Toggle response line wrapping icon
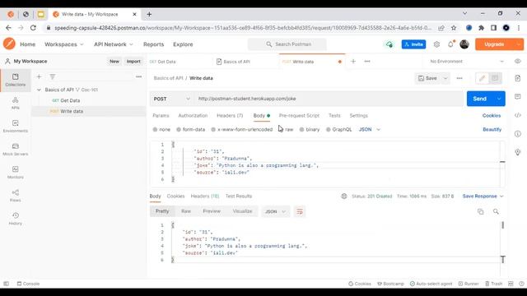Viewport: 527px width, 296px height. [x=300, y=211]
